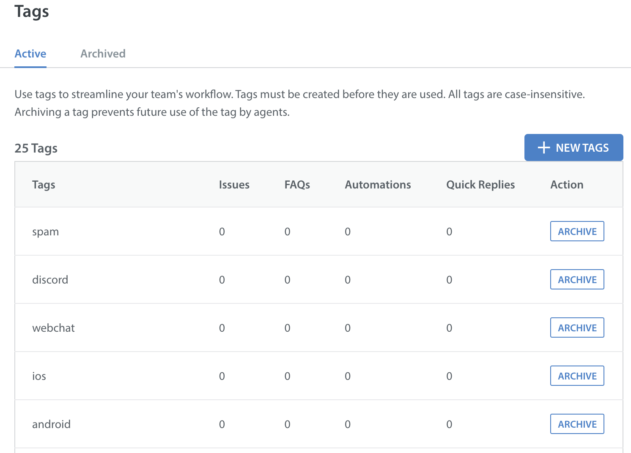Click the Tags column header
The width and height of the screenshot is (631, 453).
tap(44, 185)
